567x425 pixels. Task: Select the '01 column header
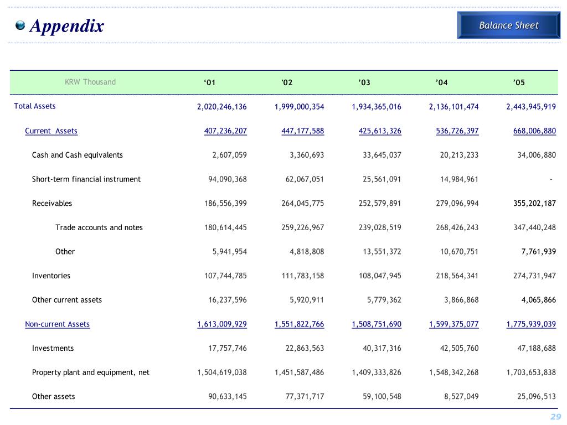[x=210, y=82]
